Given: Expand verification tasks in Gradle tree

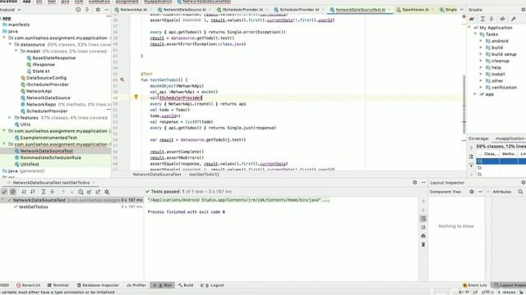Looking at the screenshot, I should (x=481, y=88).
